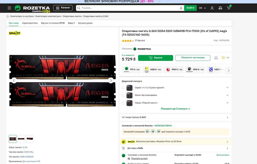This screenshot has height=164, width=257.
Task: Add product to comparison list
Action: click(216, 58)
